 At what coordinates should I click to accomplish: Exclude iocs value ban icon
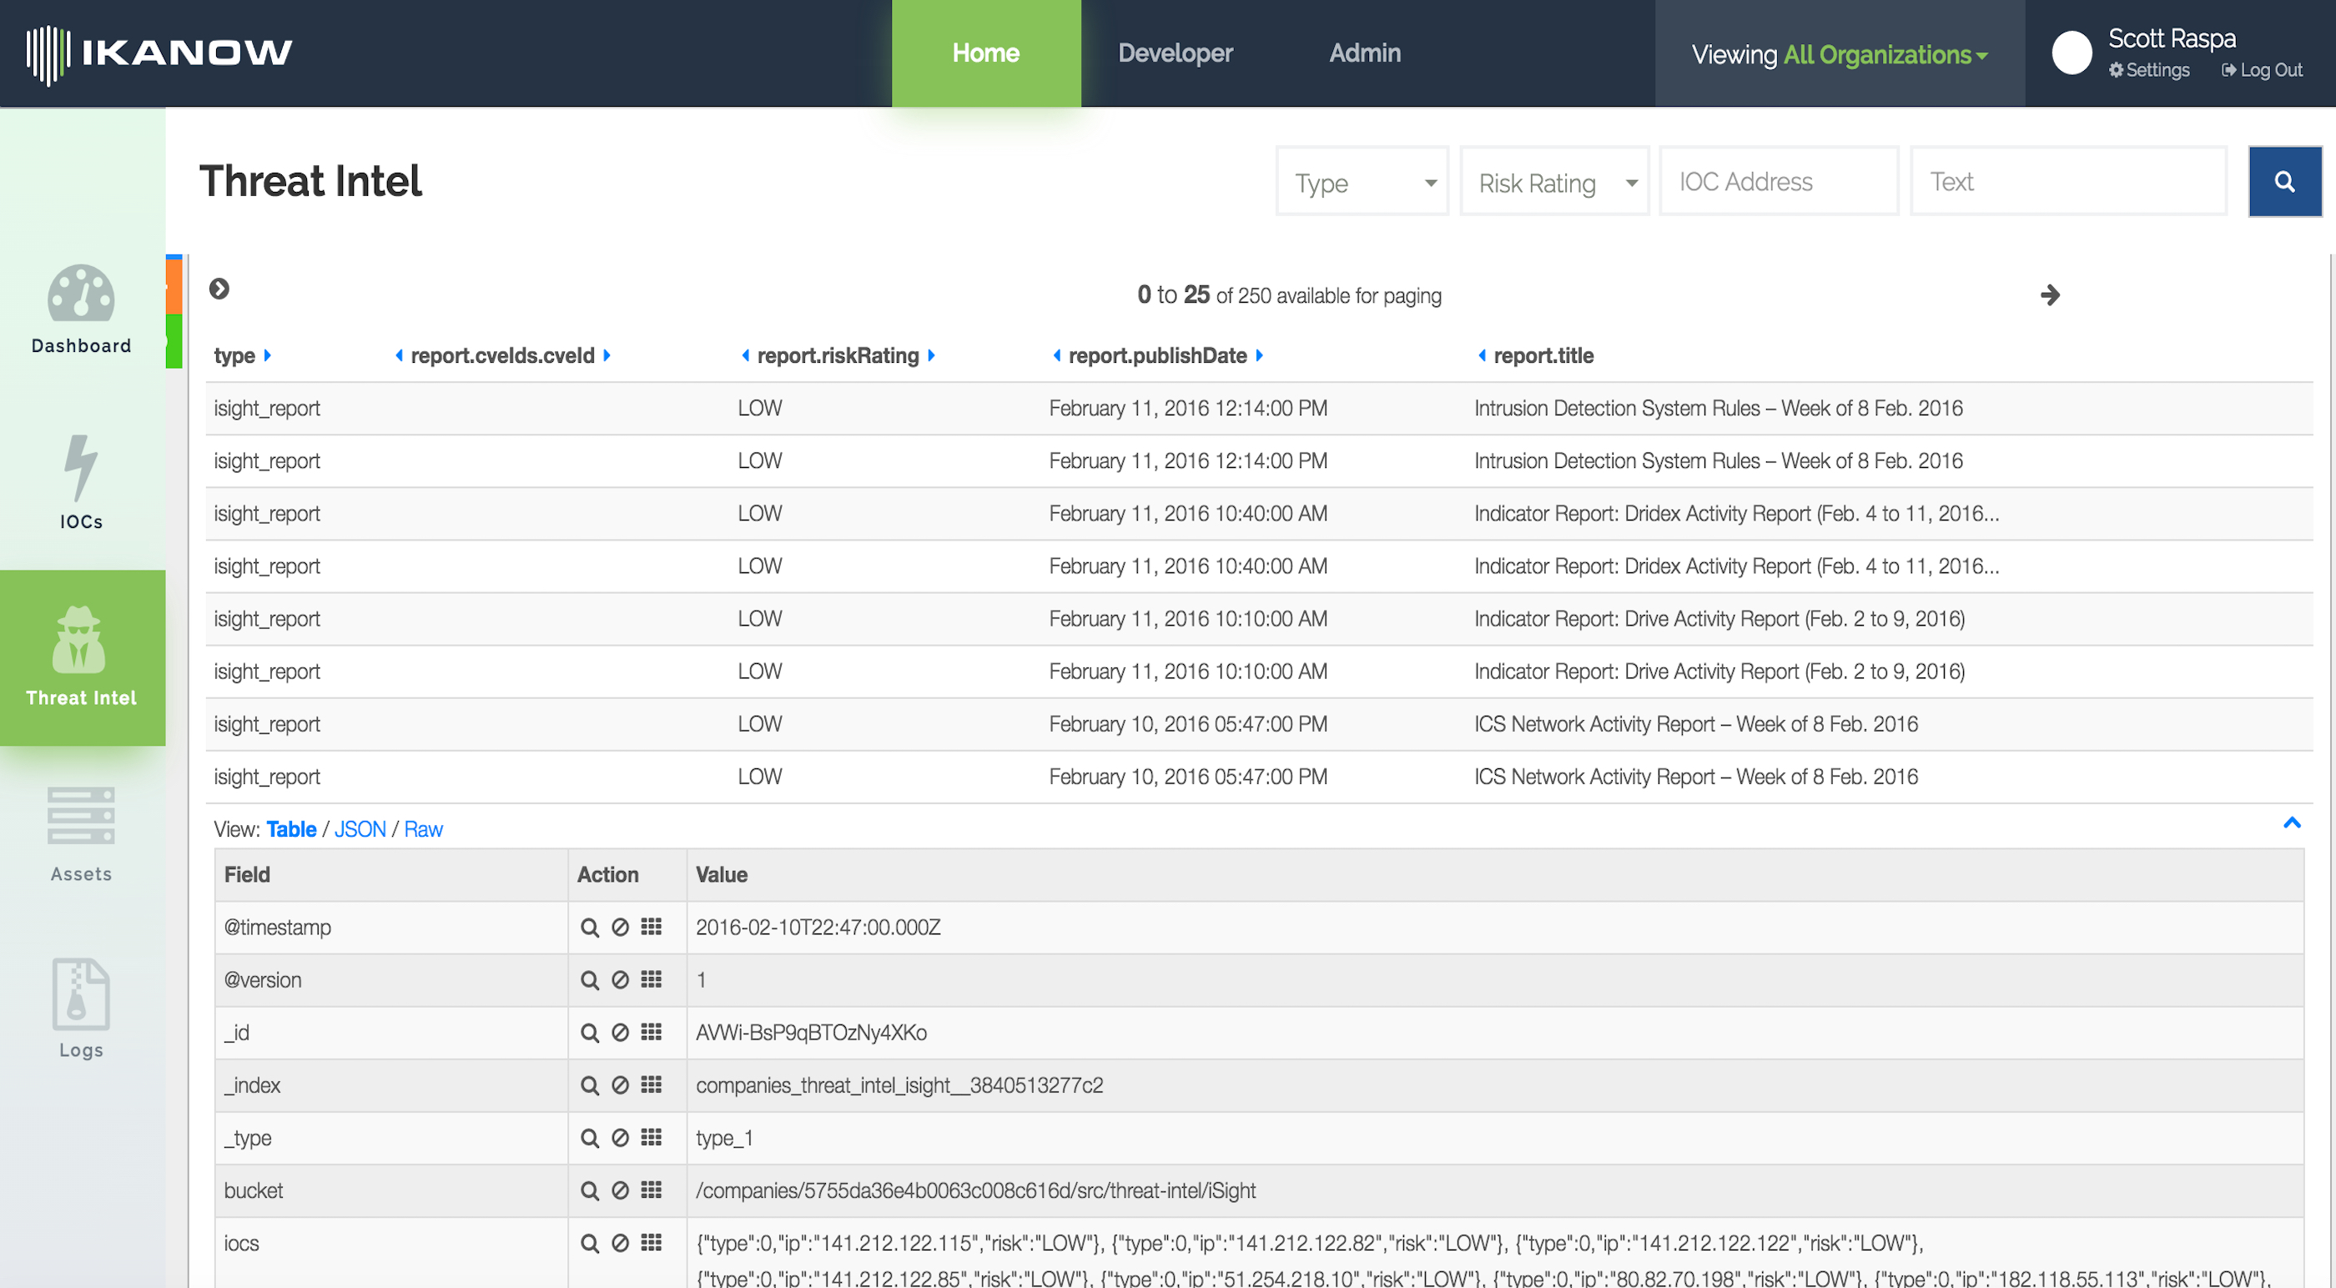(x=620, y=1243)
